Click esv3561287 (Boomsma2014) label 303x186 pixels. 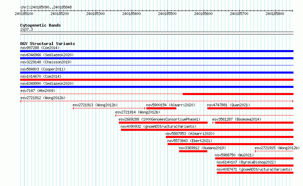(x=237, y=119)
